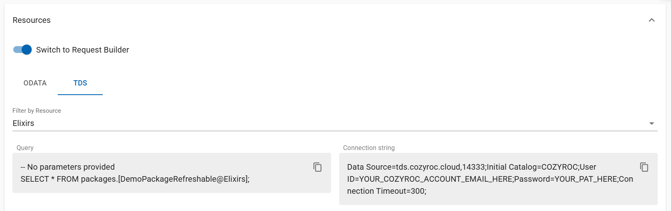Click the "Query" field label
This screenshot has height=211, width=671.
point(25,148)
